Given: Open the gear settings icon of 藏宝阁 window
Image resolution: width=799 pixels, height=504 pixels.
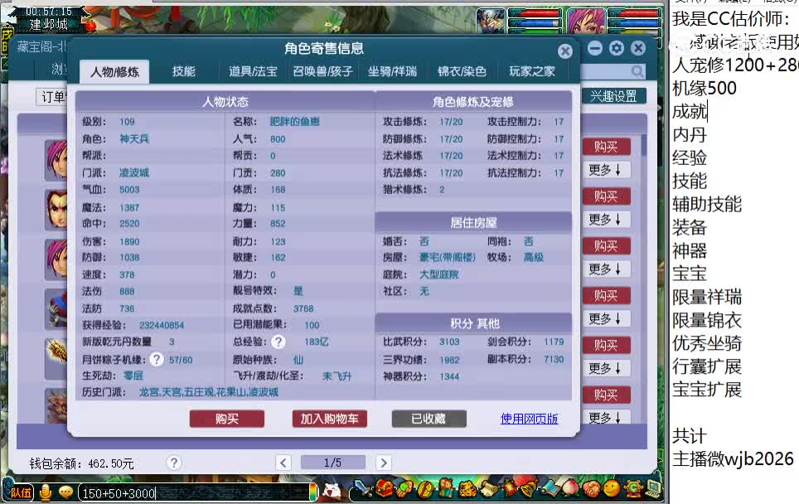Looking at the screenshot, I should tap(617, 48).
